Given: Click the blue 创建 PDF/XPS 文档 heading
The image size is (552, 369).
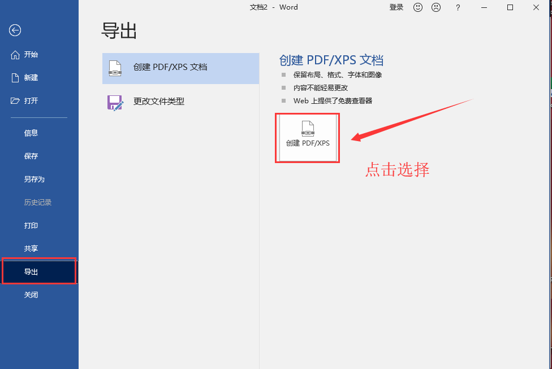Looking at the screenshot, I should point(331,60).
